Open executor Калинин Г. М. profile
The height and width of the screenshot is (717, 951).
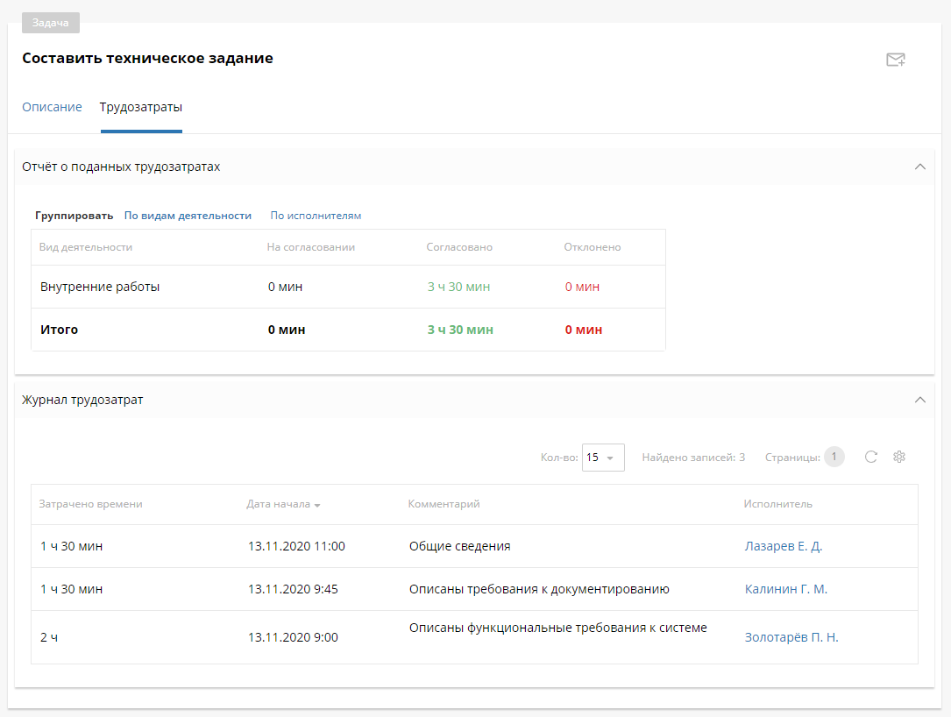pyautogui.click(x=786, y=589)
